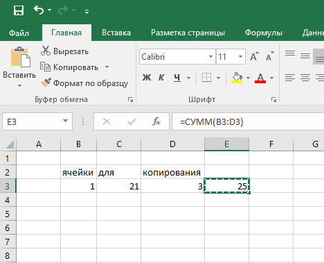This screenshot has height=263, width=324.
Task: Click the Save floppy disk icon
Action: click(x=19, y=10)
